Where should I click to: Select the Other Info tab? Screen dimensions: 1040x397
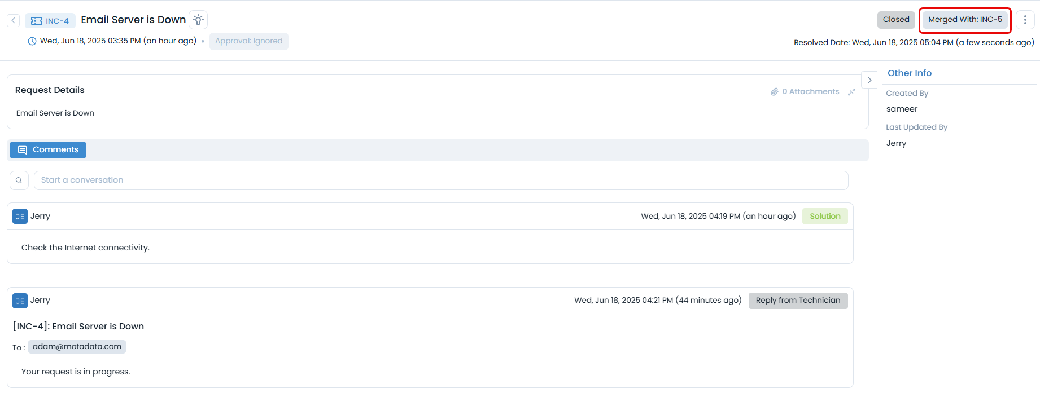(x=909, y=73)
